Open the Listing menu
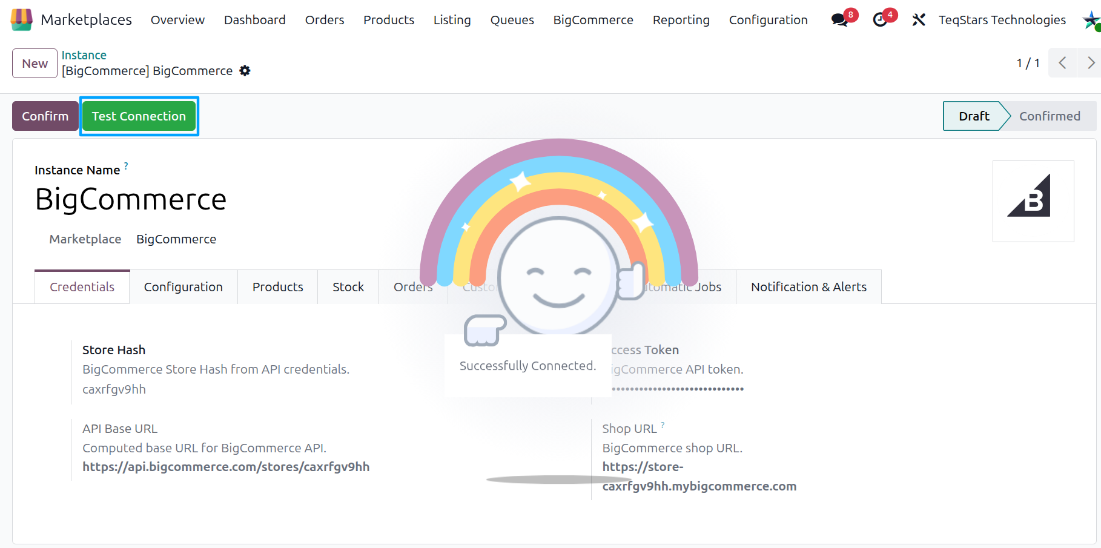1101x548 pixels. click(452, 20)
